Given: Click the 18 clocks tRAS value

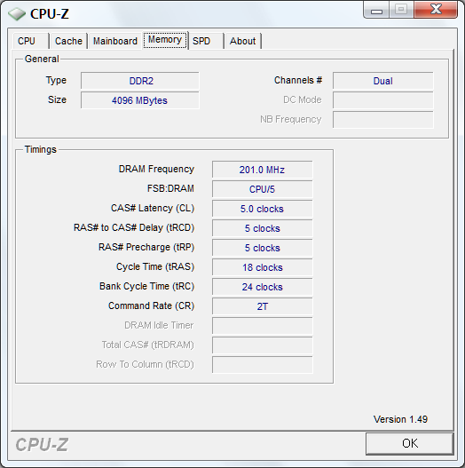Looking at the screenshot, I should tap(262, 267).
